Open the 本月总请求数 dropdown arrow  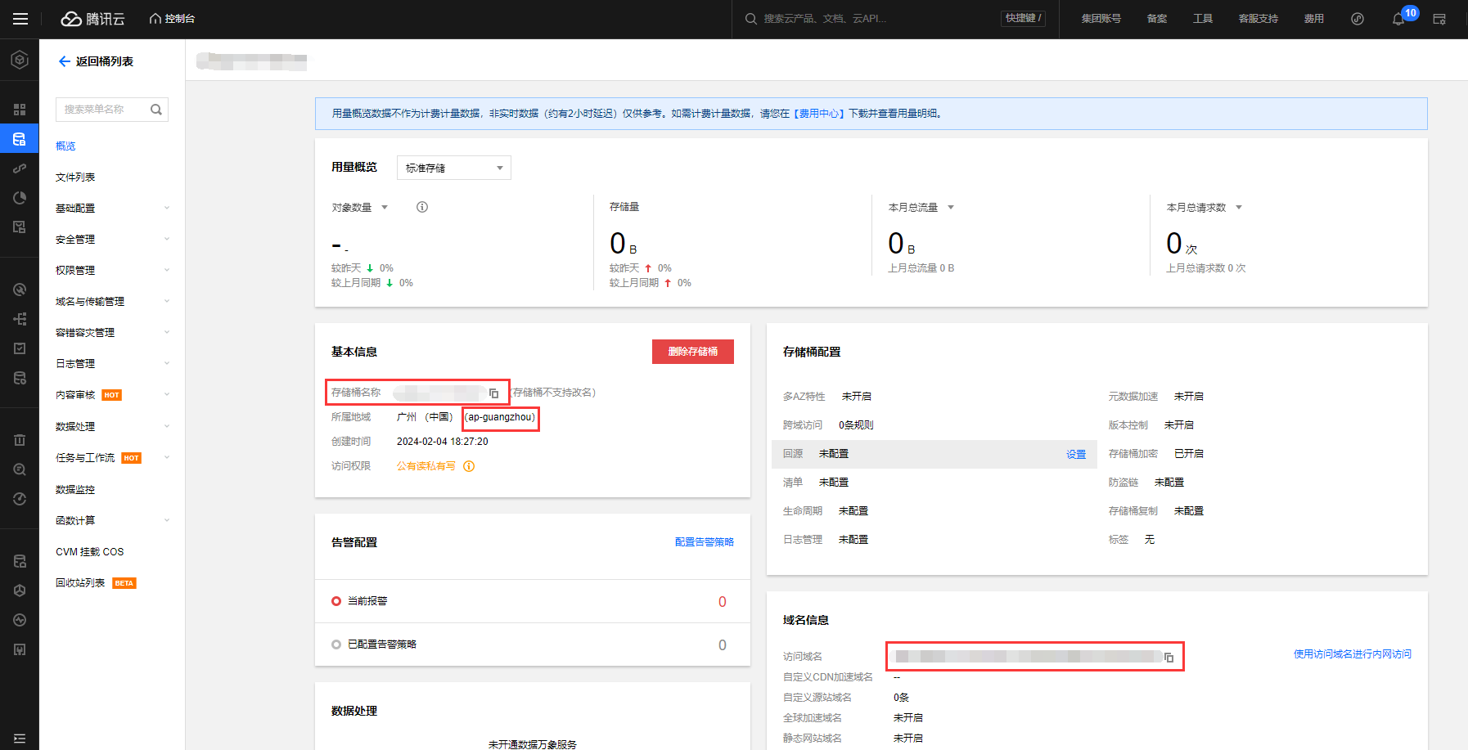(1239, 208)
